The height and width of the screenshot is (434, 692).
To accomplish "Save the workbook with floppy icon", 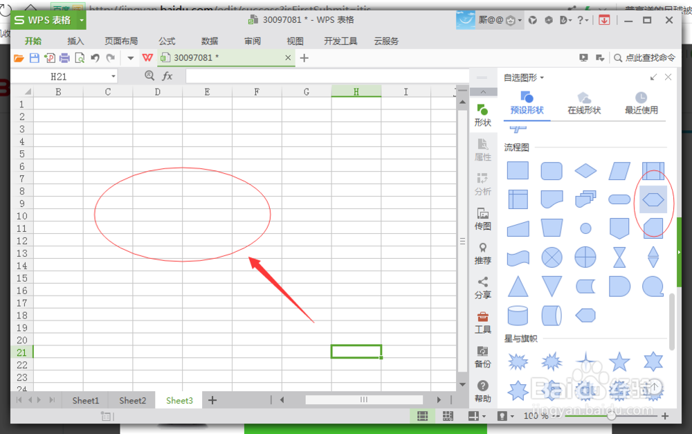I will pos(34,58).
